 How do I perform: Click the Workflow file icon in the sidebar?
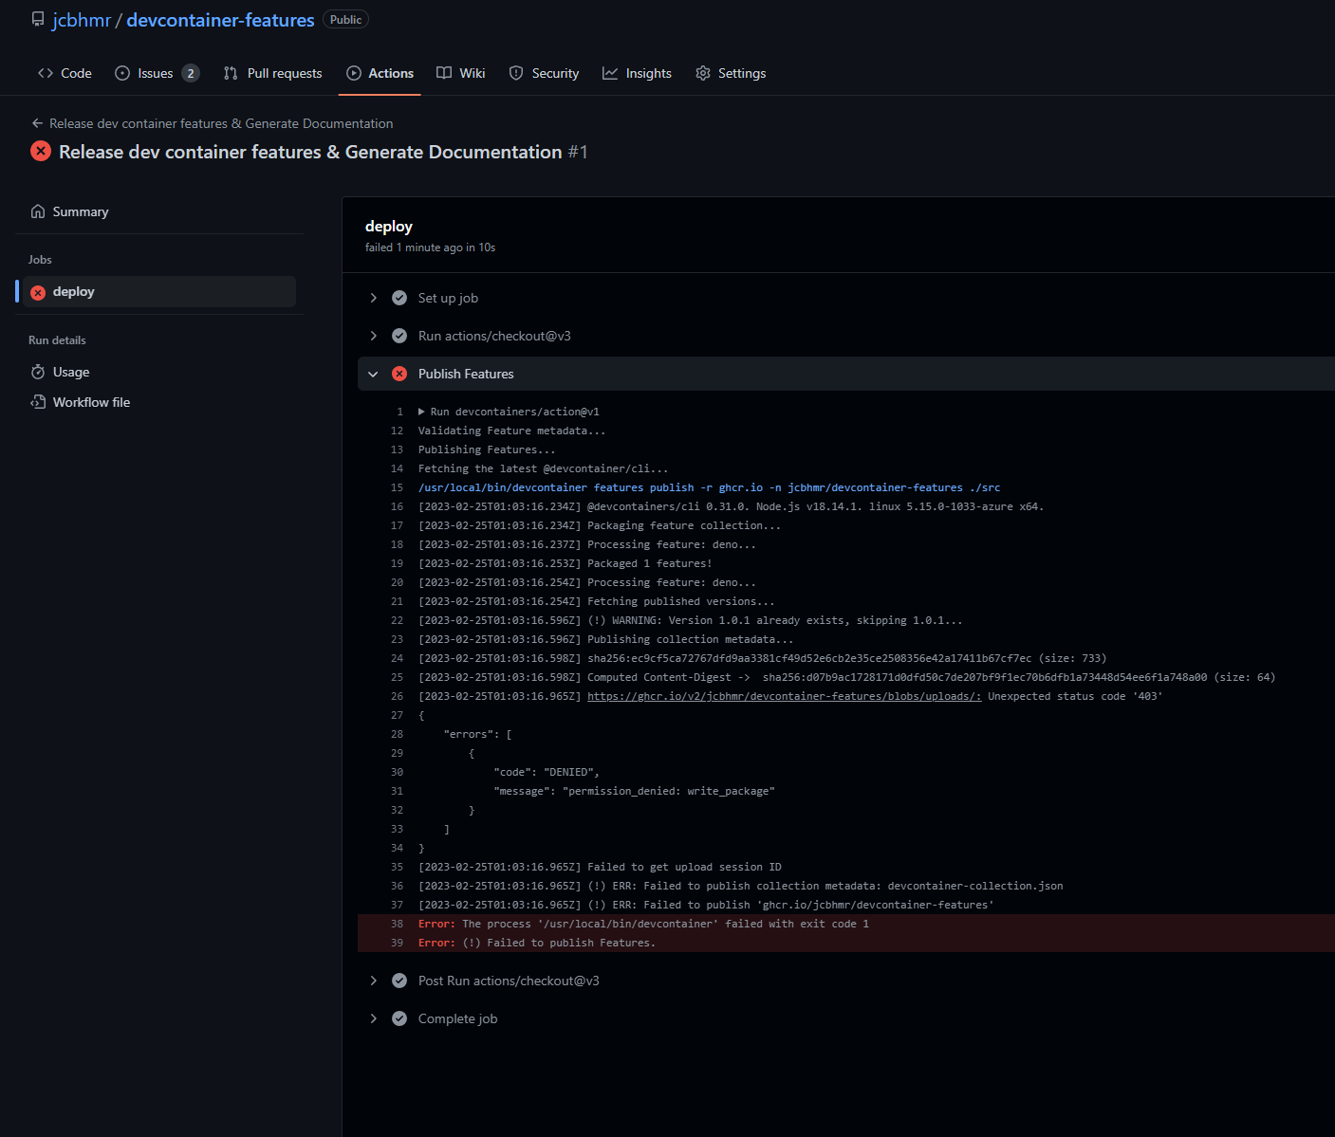38,402
